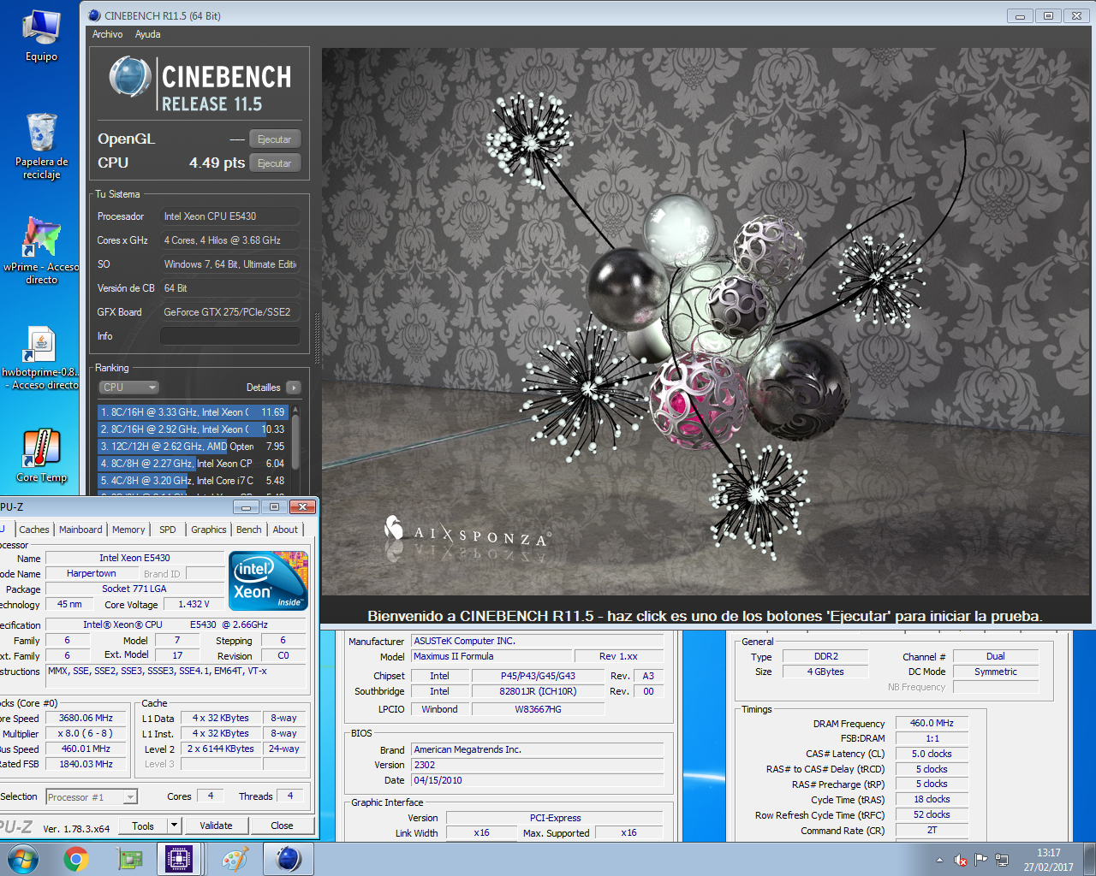The width and height of the screenshot is (1096, 876).
Task: Open the Action Center flag icon
Action: (981, 860)
